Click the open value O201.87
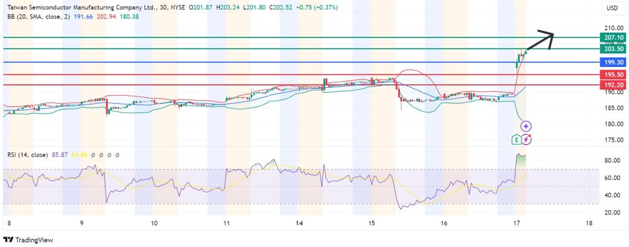Image resolution: width=629 pixels, height=247 pixels. pos(201,7)
